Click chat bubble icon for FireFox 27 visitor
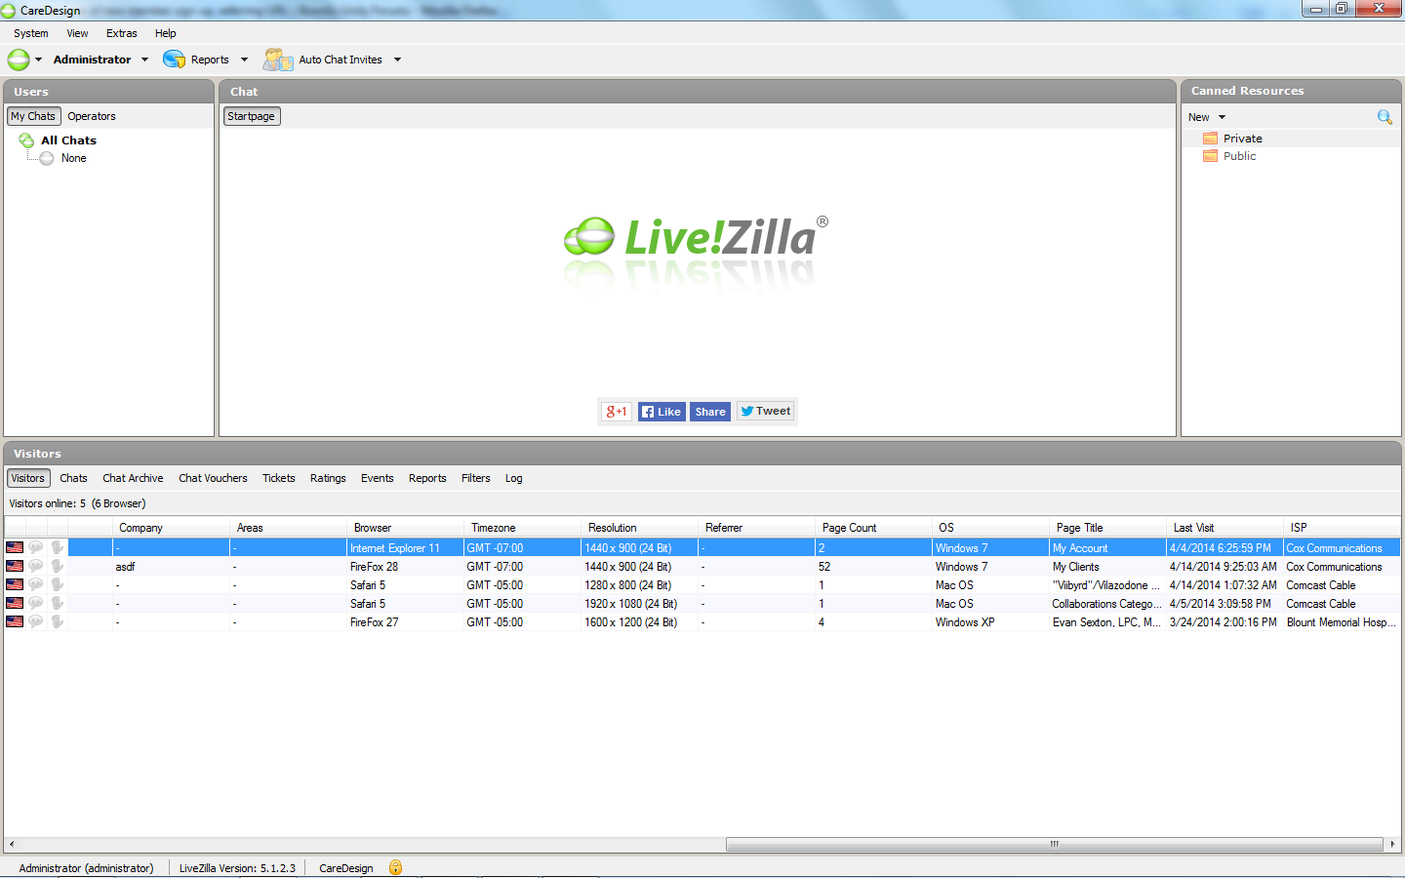 click(x=36, y=622)
